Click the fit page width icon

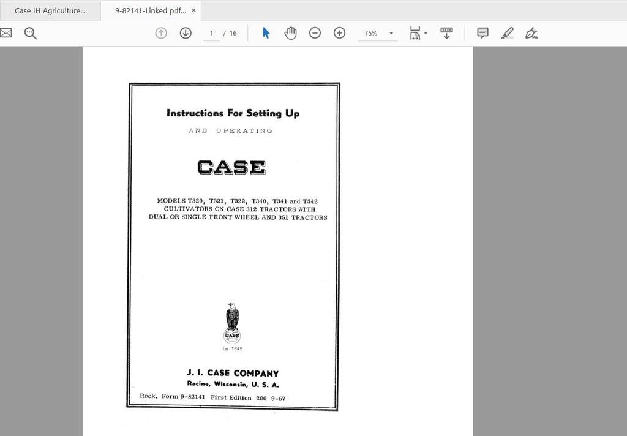[x=415, y=33]
